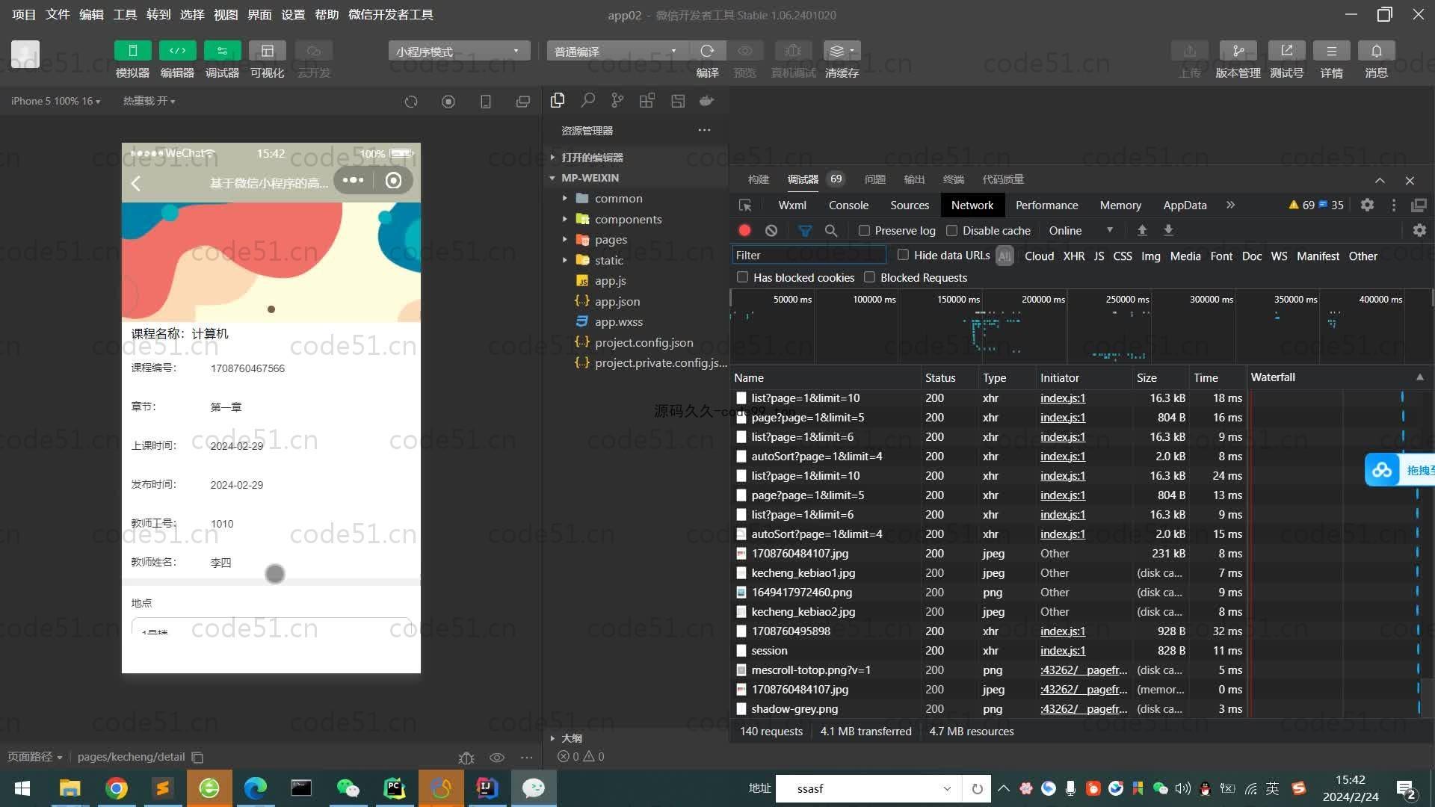Image resolution: width=1435 pixels, height=807 pixels.
Task: Open the mini program capsule menu dots
Action: (353, 180)
